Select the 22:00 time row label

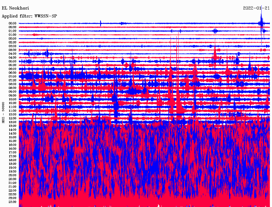(x=12, y=190)
